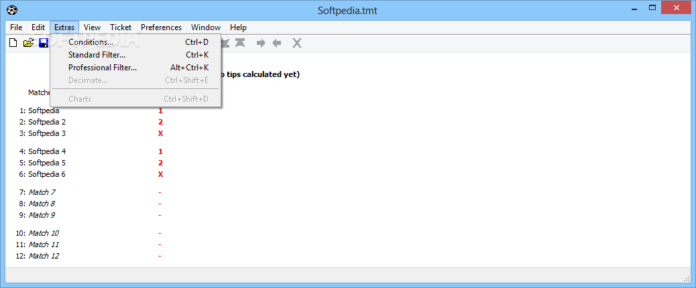This screenshot has width=696, height=288.
Task: Click the red dash tip for Match 10
Action: tap(160, 233)
